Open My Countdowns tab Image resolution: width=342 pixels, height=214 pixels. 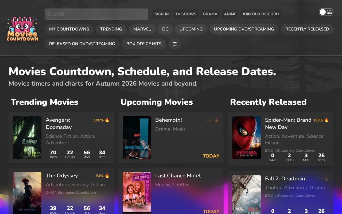pyautogui.click(x=69, y=29)
